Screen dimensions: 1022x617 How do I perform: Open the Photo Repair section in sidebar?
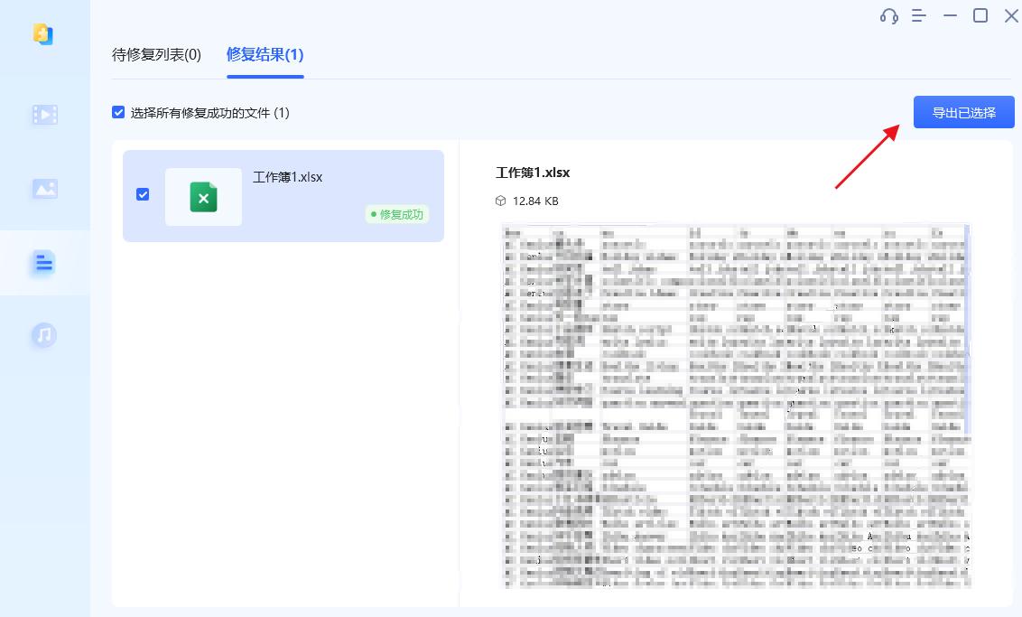[45, 188]
